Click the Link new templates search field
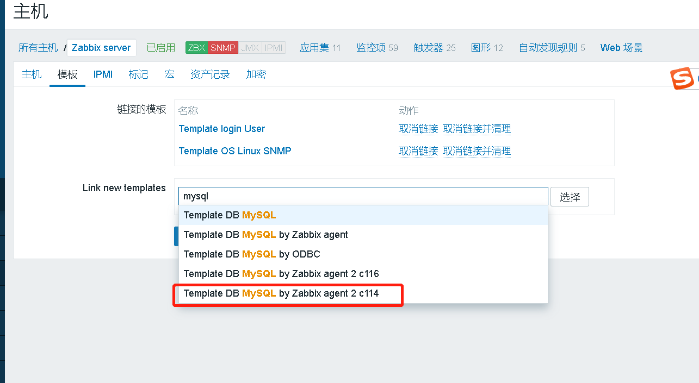 click(x=363, y=197)
